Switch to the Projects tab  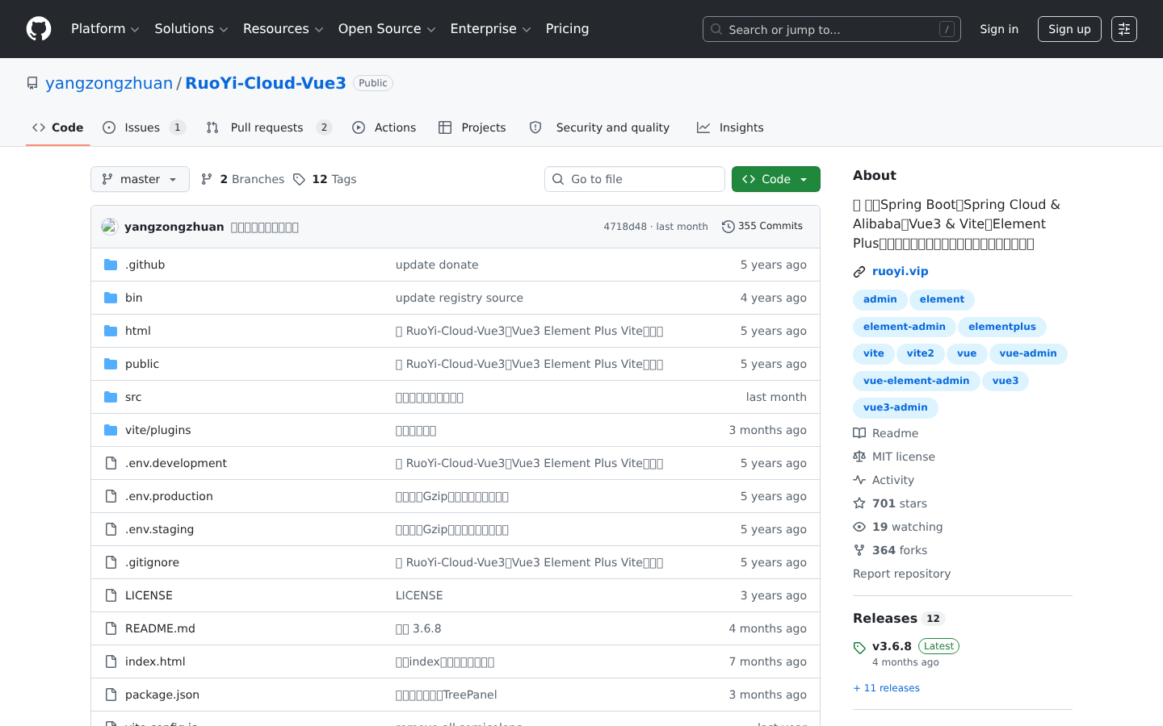[x=472, y=127]
